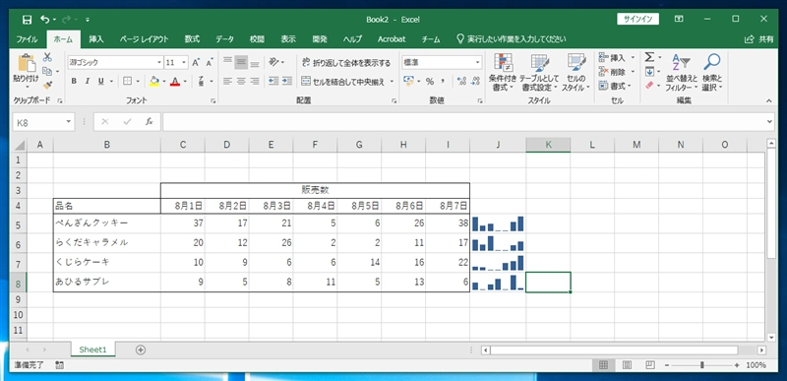Image resolution: width=787 pixels, height=381 pixels.
Task: Toggle underline formatting
Action: click(100, 81)
